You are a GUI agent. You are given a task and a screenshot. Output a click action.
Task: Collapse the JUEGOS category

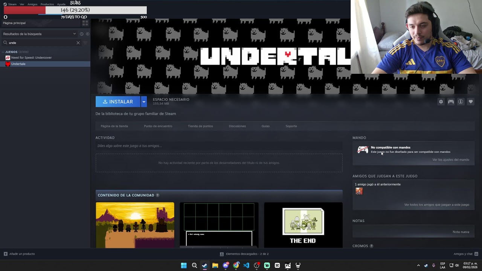tap(3, 52)
